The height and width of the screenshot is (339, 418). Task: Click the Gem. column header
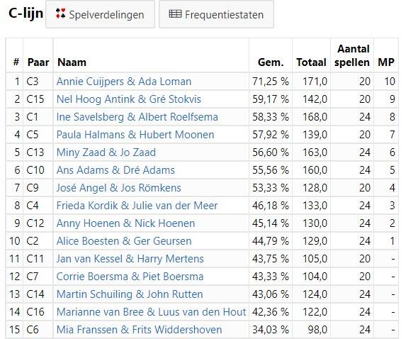coord(271,62)
